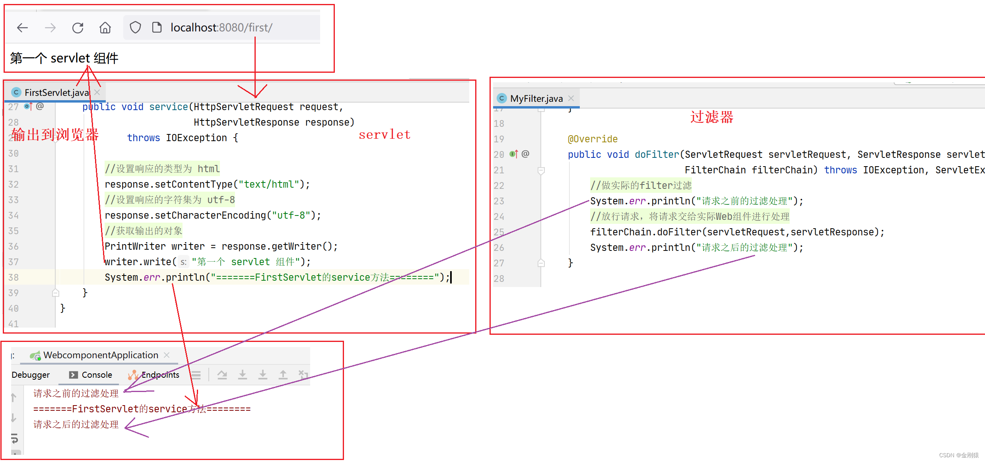The image size is (985, 462).
Task: Go to the browser home page
Action: [105, 27]
